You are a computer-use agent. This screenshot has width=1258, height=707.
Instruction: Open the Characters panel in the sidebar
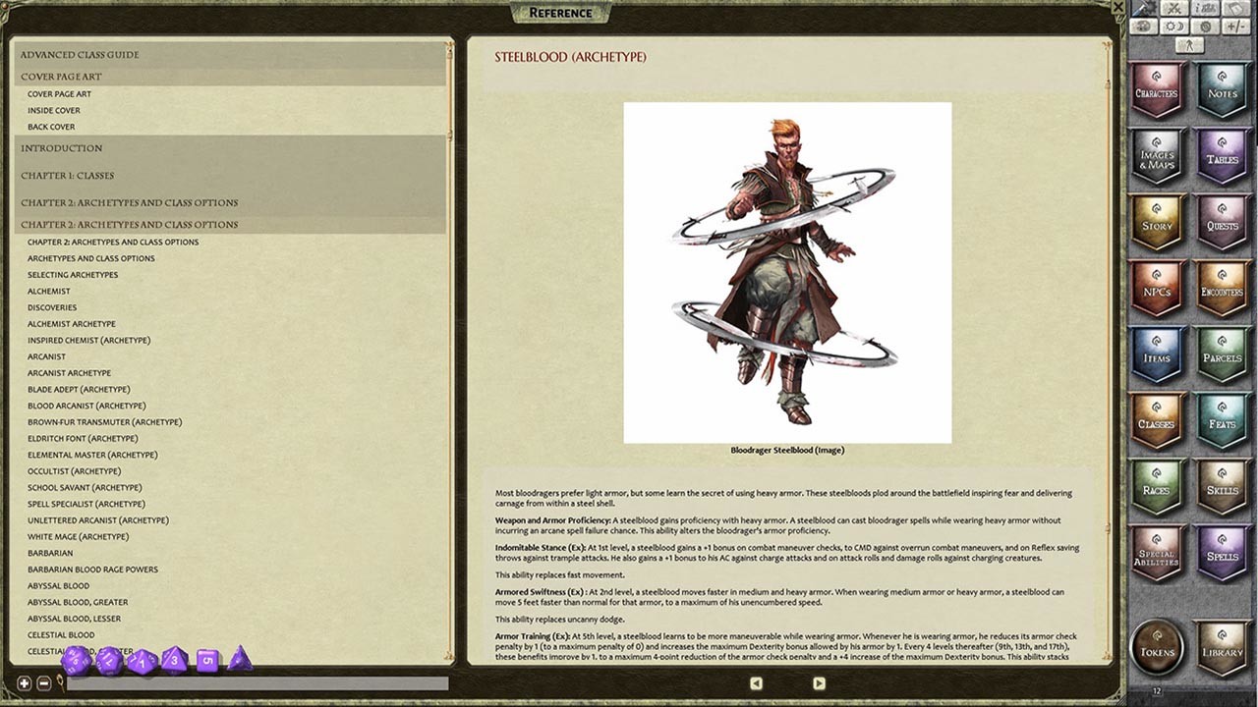coord(1157,90)
